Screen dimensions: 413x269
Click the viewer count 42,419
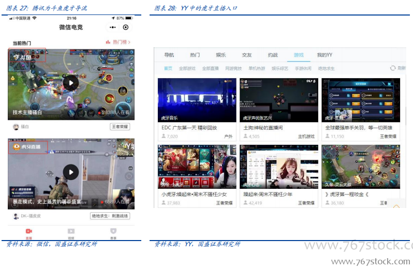(x=255, y=203)
